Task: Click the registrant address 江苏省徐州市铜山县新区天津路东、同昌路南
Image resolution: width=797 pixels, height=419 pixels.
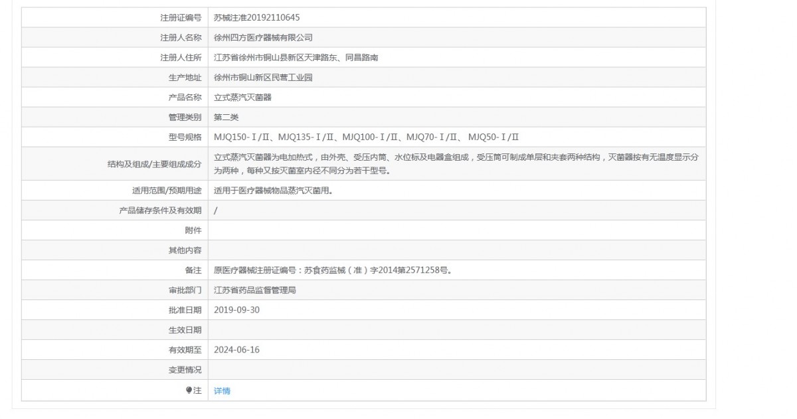Action: (296, 58)
